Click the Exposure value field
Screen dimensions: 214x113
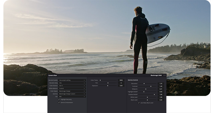point(121,86)
